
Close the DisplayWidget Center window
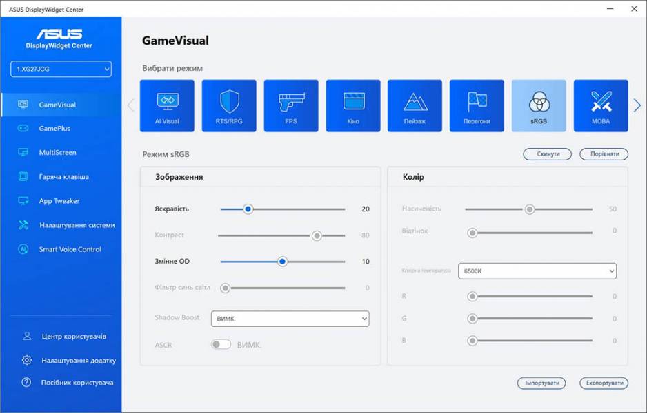point(634,9)
